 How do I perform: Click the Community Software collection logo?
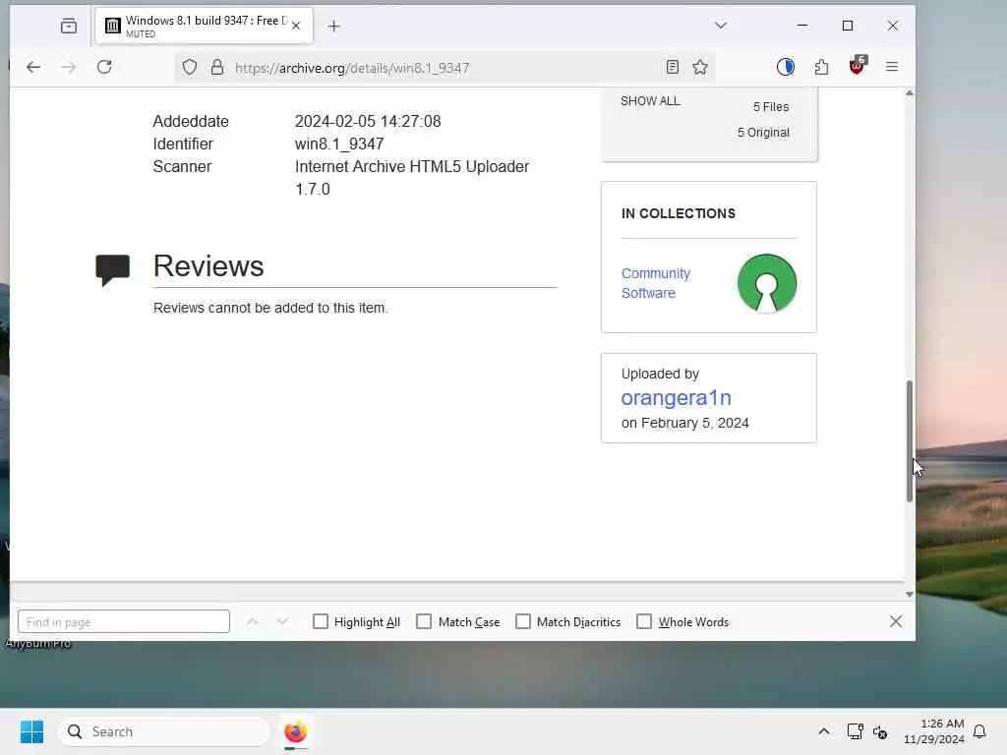[x=767, y=283]
